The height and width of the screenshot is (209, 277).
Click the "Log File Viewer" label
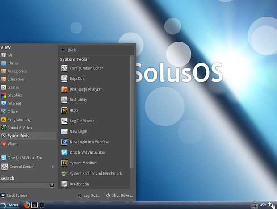click(x=82, y=121)
